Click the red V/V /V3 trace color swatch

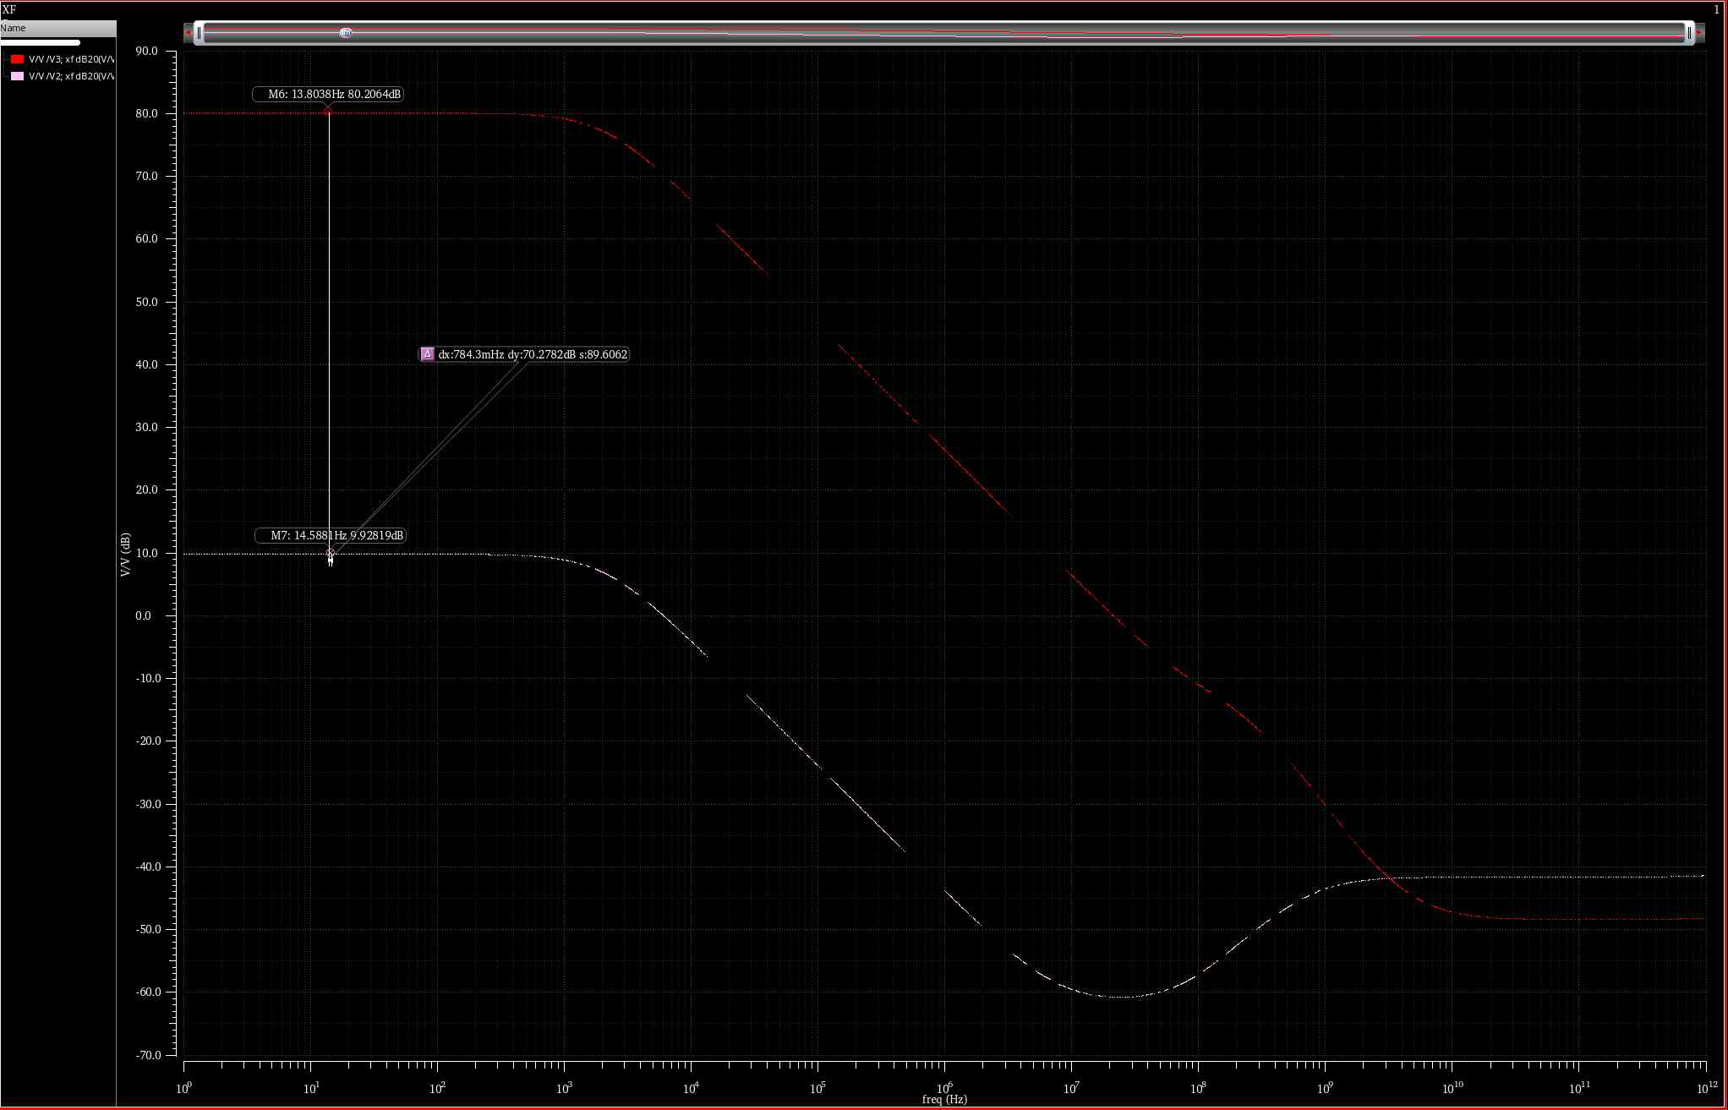pyautogui.click(x=17, y=59)
